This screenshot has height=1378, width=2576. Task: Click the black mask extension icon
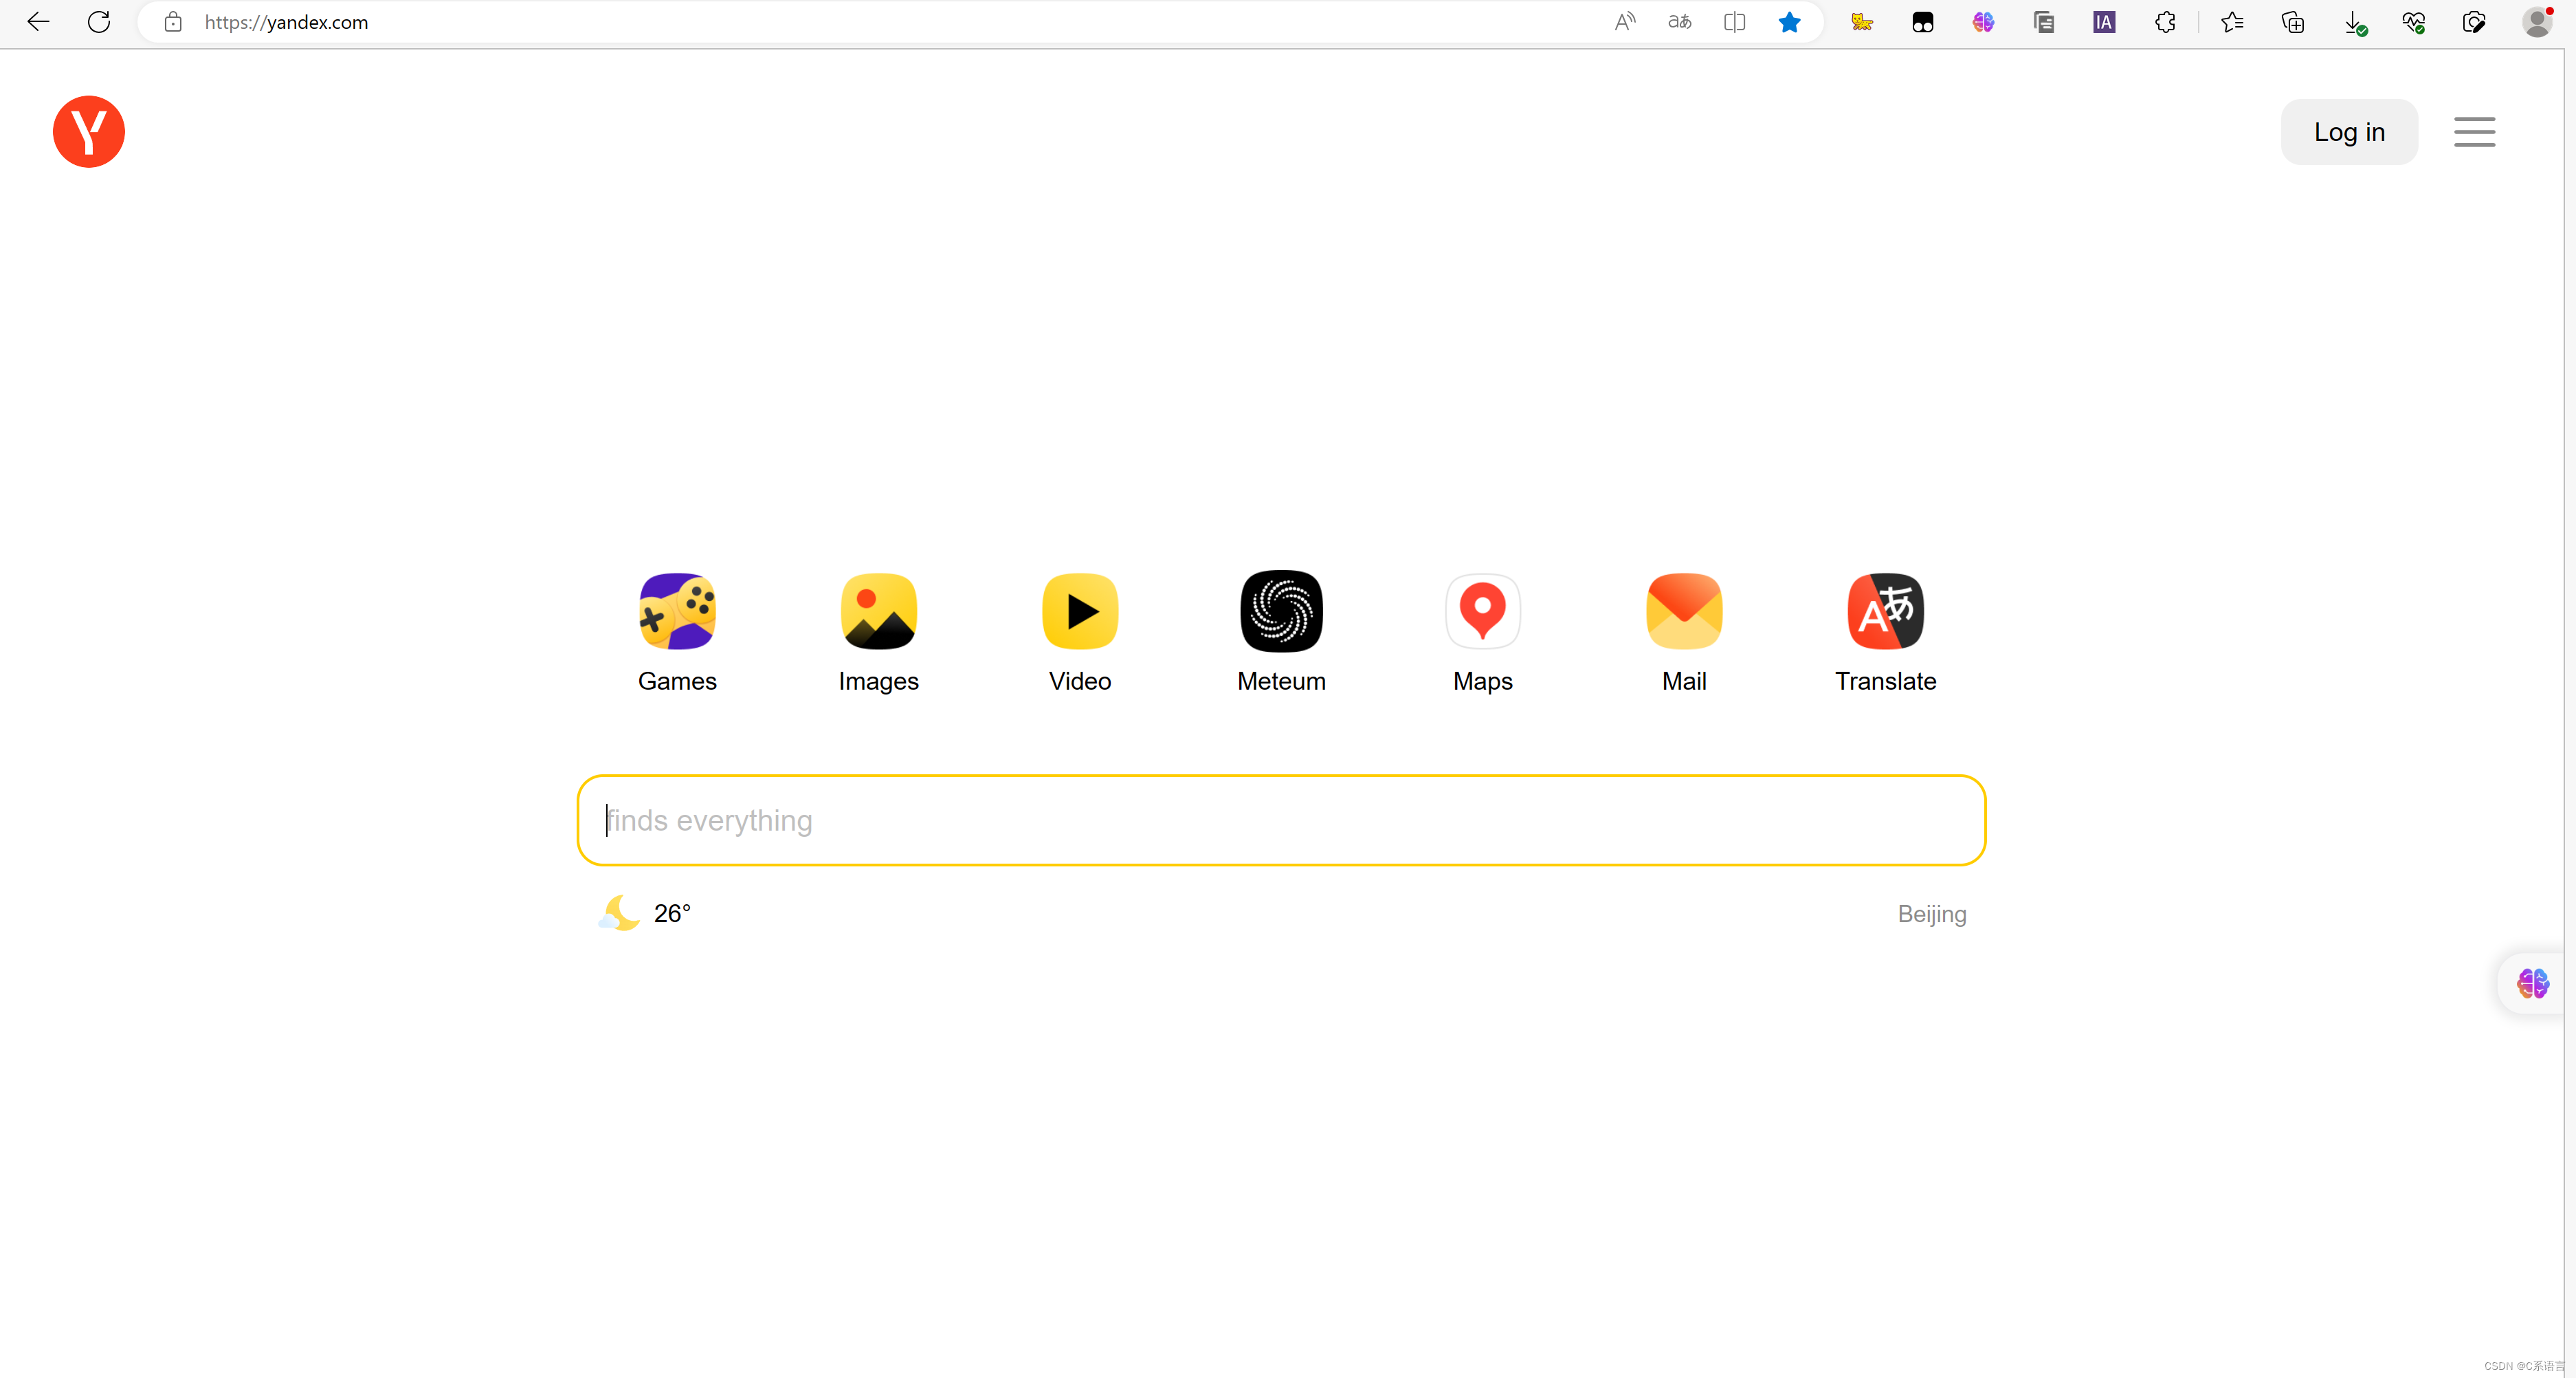1922,22
